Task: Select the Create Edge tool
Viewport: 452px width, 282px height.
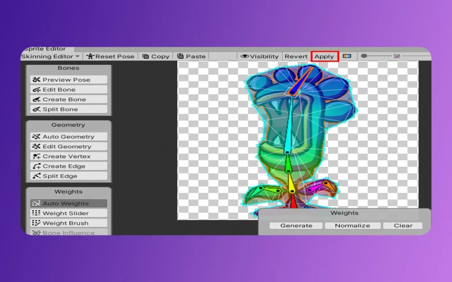Action: [68, 166]
